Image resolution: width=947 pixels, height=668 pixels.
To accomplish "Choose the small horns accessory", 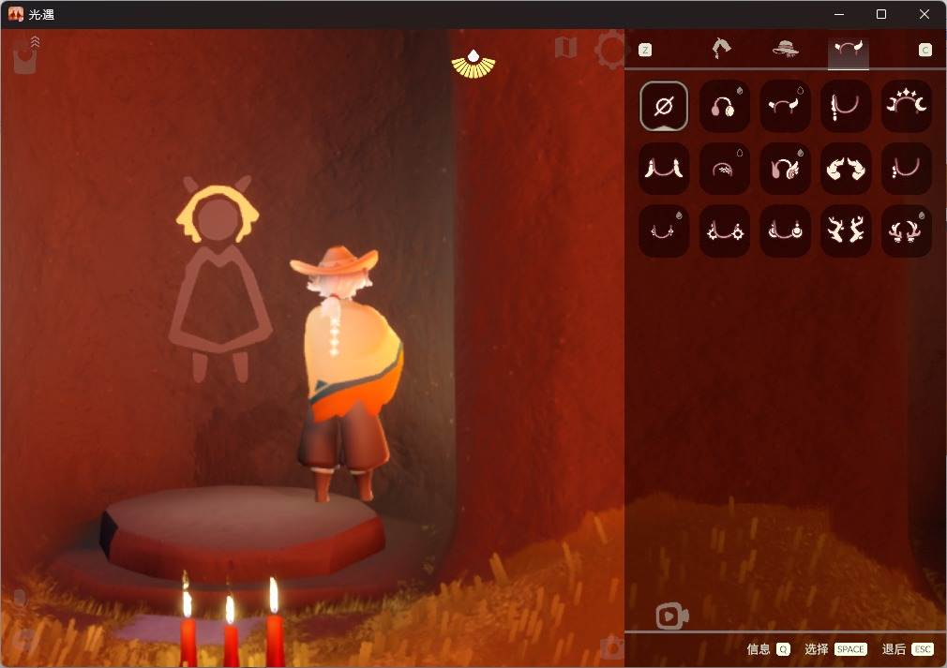I will [785, 106].
